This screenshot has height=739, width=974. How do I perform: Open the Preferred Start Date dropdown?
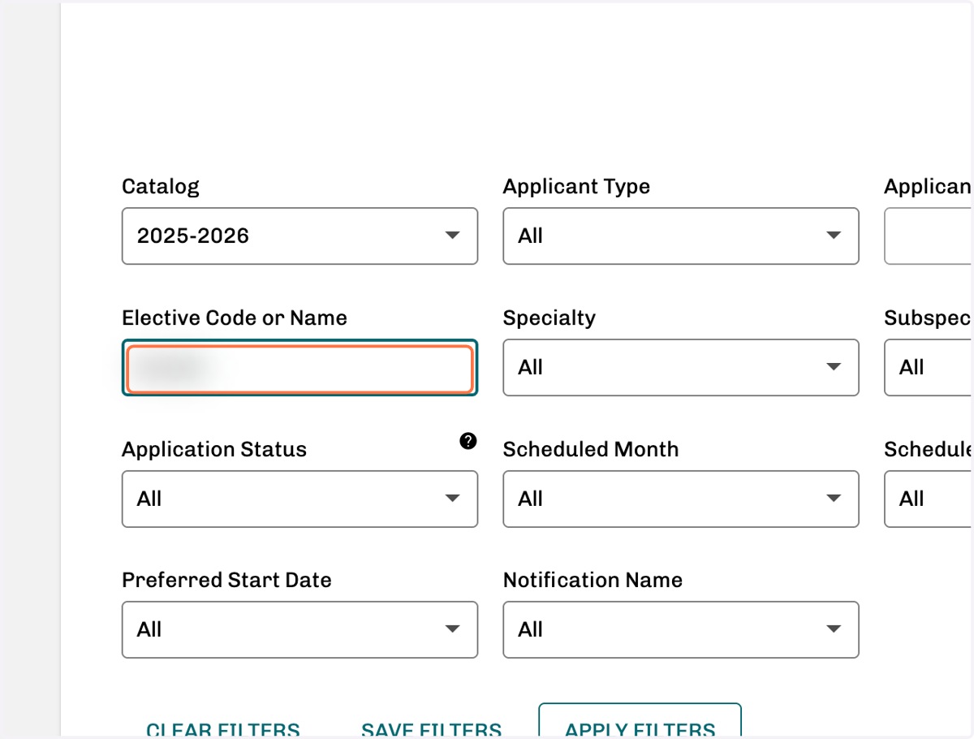click(x=300, y=629)
